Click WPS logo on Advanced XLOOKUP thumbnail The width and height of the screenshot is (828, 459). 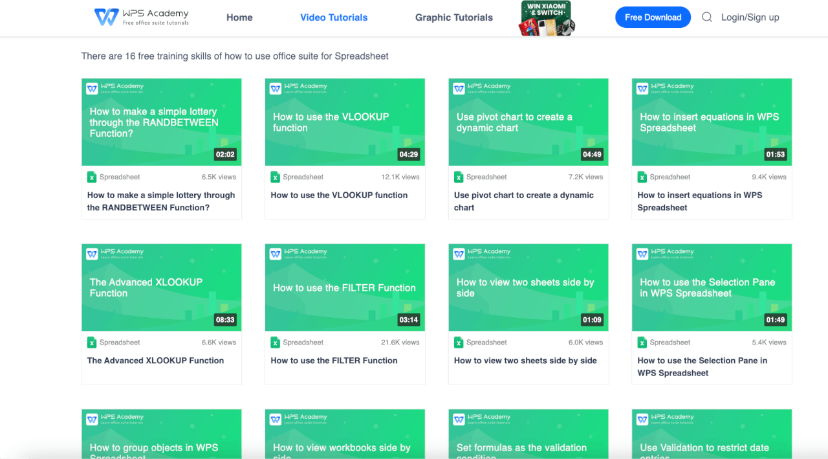click(x=92, y=254)
